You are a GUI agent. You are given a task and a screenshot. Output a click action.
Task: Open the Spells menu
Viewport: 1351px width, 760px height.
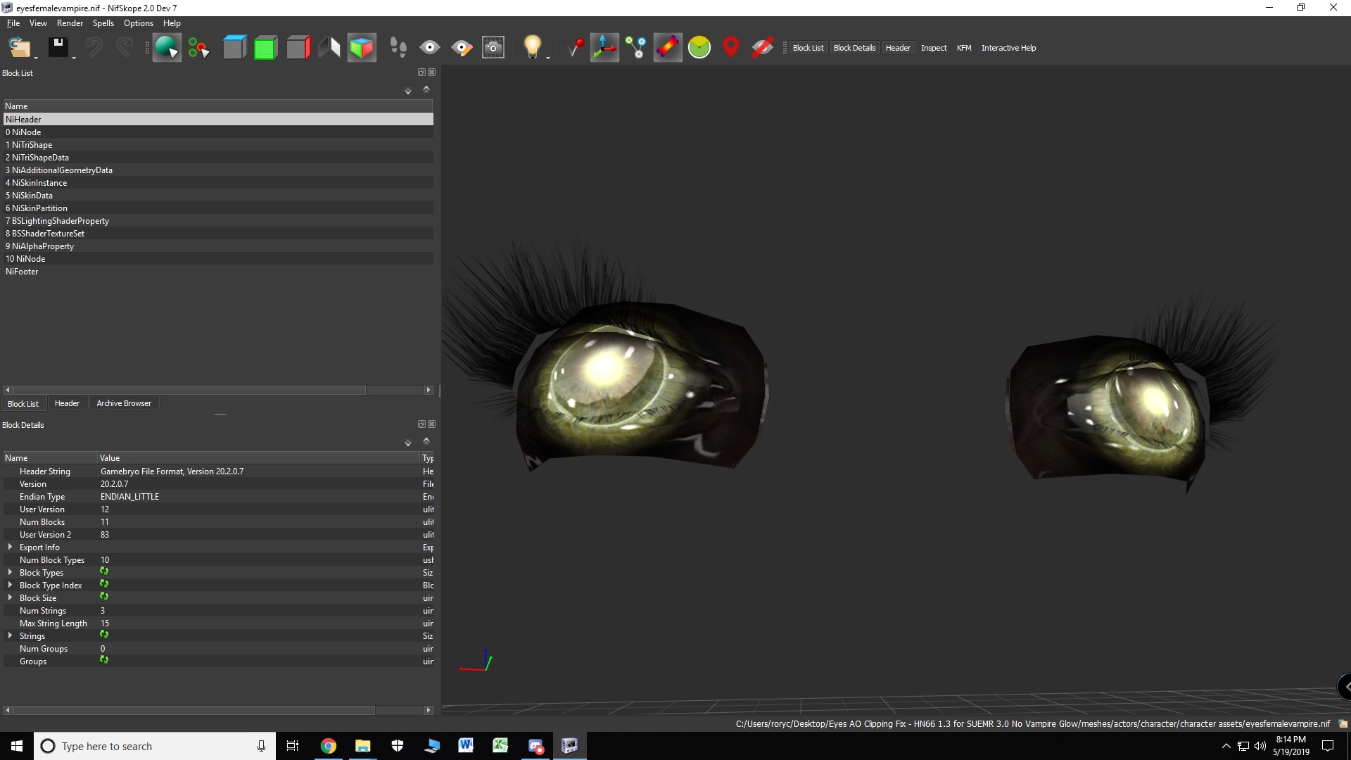tap(103, 23)
